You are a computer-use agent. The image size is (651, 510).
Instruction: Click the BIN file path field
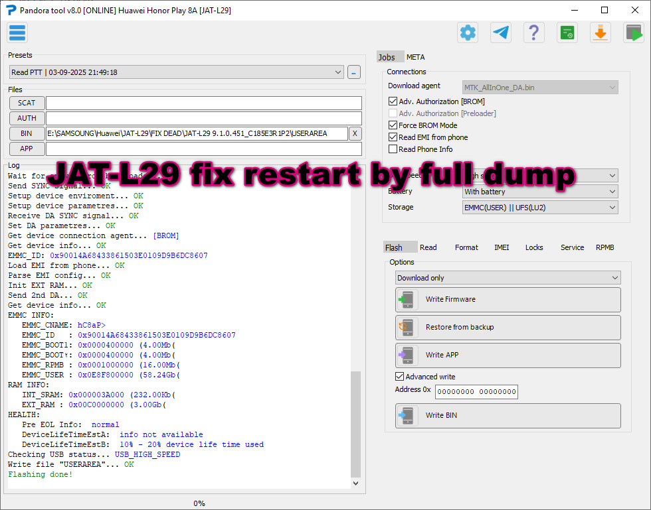pos(197,133)
